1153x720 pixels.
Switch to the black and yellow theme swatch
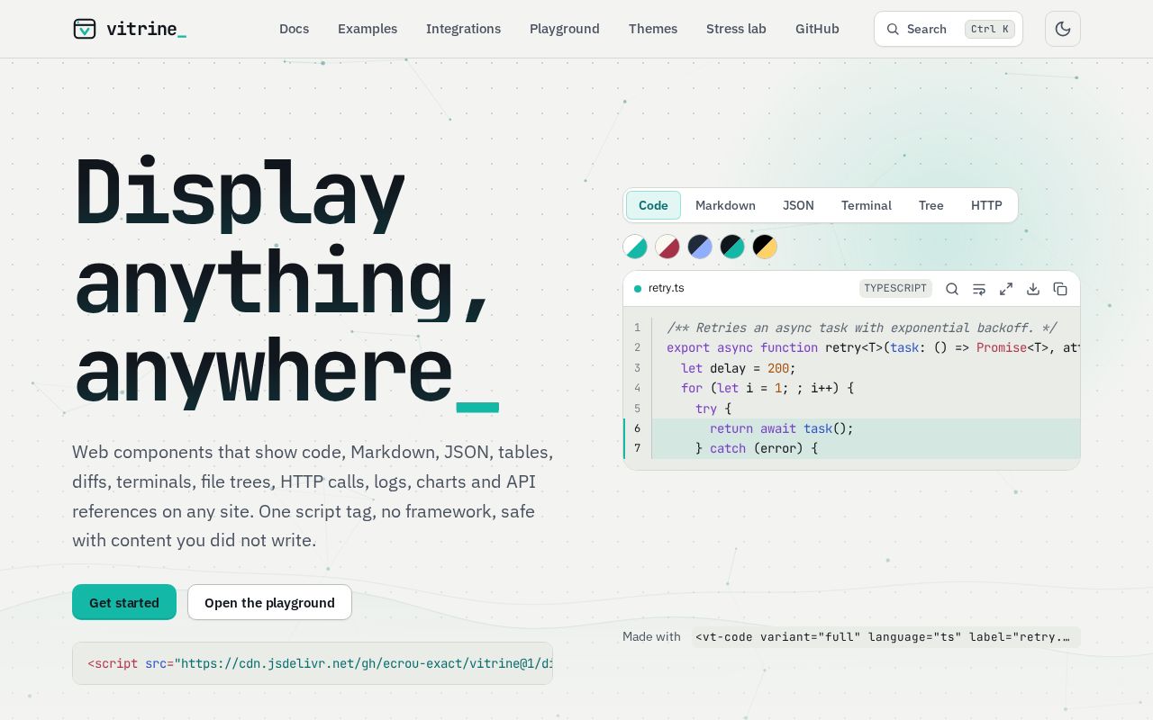[765, 247]
